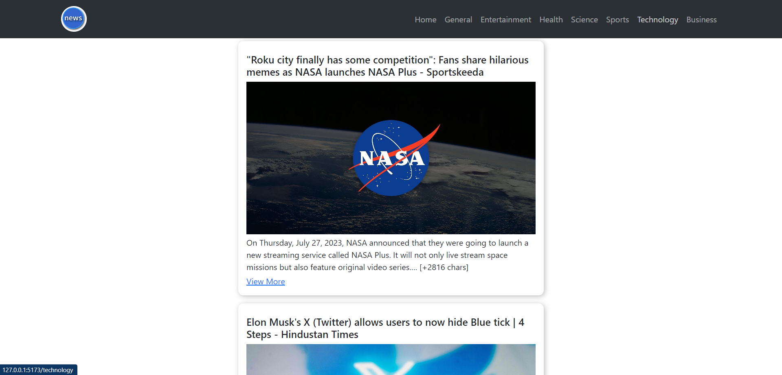Click the active Technology category

pos(657,19)
